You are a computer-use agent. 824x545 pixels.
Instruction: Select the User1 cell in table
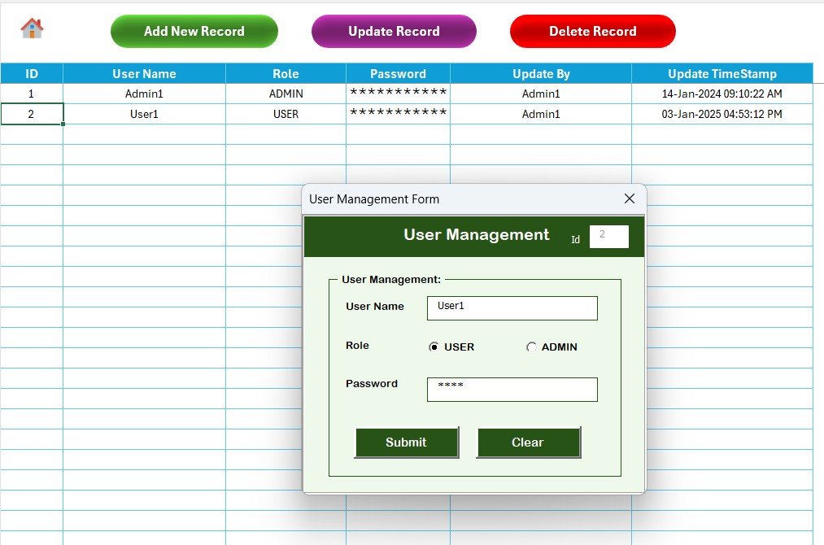click(x=144, y=114)
